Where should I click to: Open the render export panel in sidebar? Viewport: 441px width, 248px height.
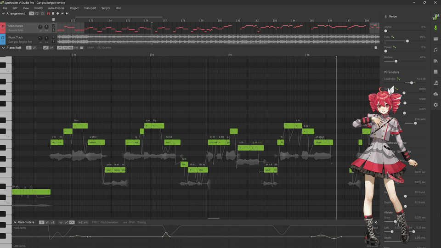435,83
